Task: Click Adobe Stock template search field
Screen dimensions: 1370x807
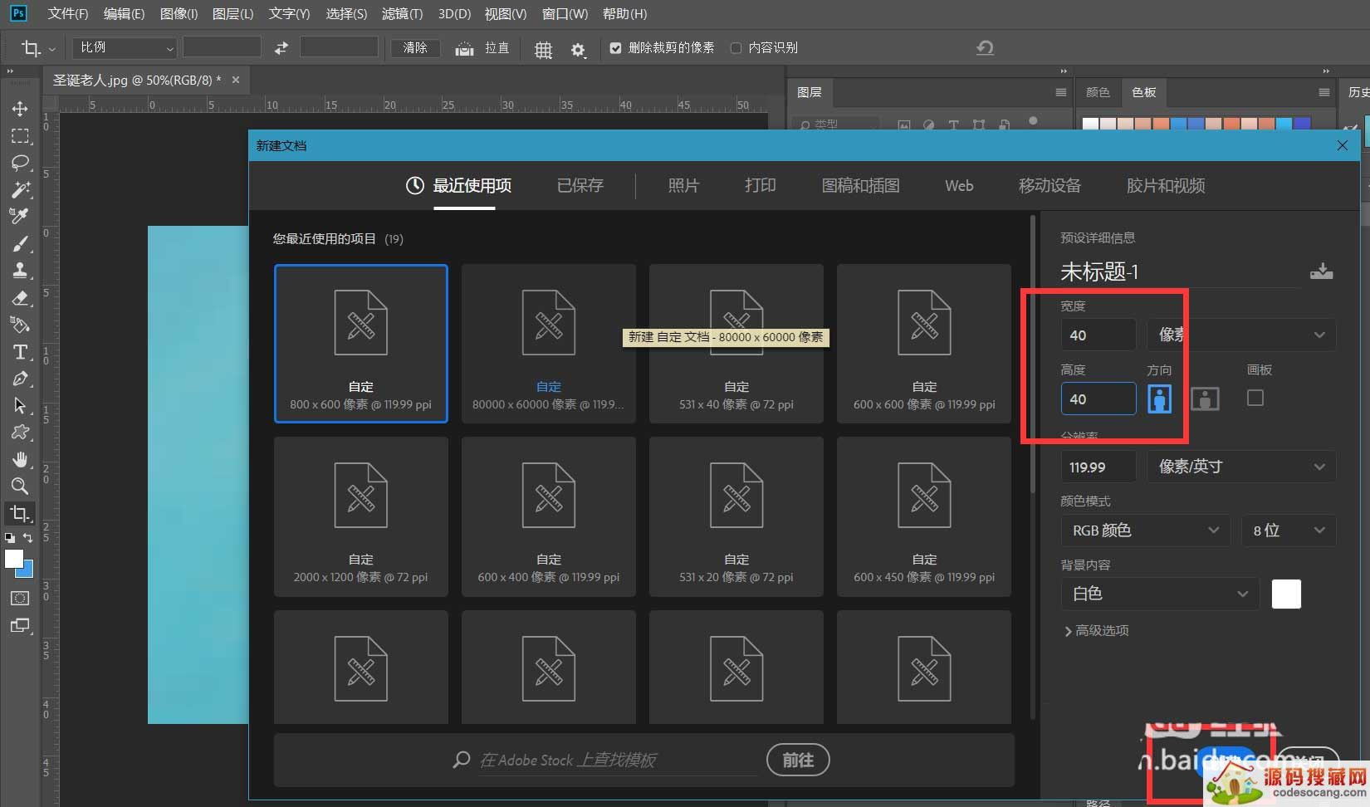Action: [x=618, y=760]
